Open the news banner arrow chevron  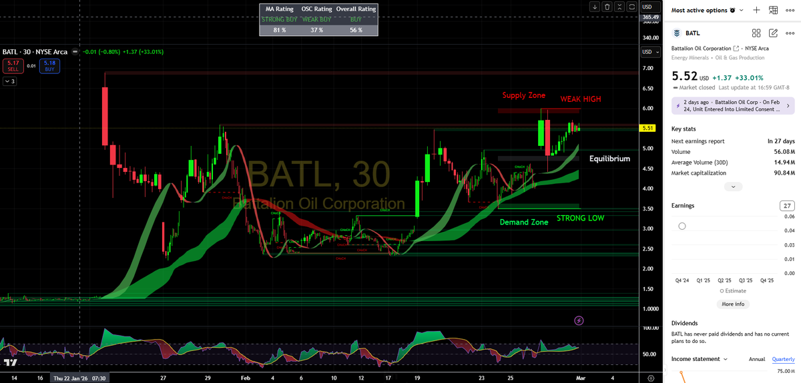(x=788, y=105)
